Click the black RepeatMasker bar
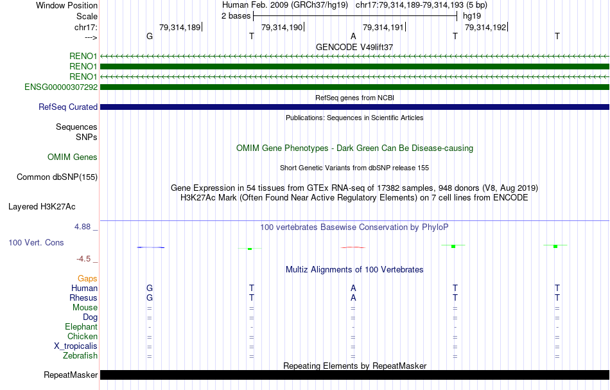Screen dimensions: 610x390 (354, 375)
